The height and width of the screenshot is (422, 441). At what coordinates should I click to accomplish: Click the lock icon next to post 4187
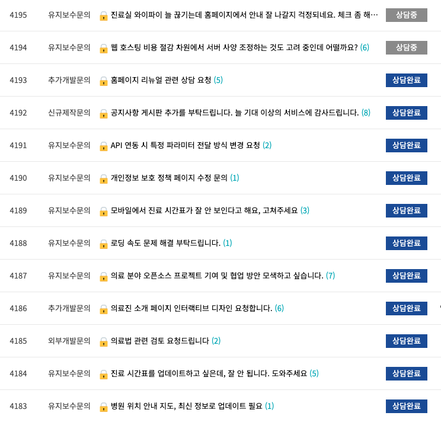click(104, 277)
